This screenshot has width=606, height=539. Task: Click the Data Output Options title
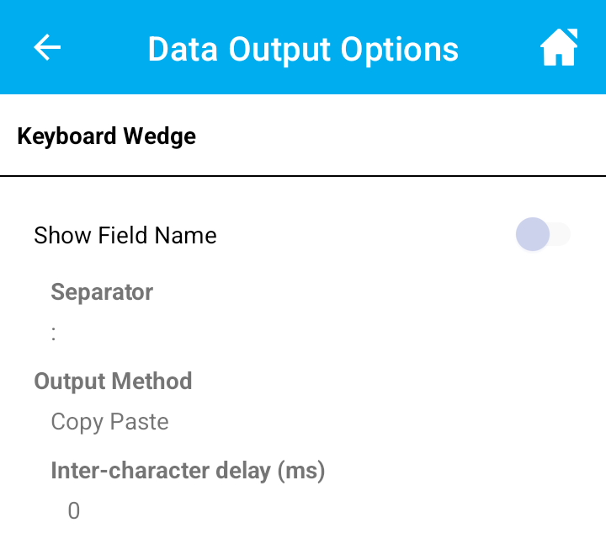pos(303,49)
